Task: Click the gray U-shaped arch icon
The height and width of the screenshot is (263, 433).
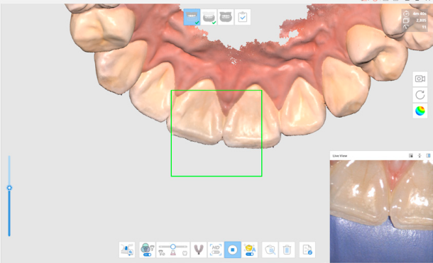Action: coord(199,250)
